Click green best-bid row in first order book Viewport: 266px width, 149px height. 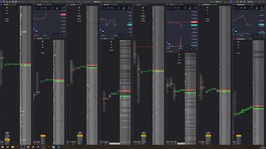click(25, 65)
